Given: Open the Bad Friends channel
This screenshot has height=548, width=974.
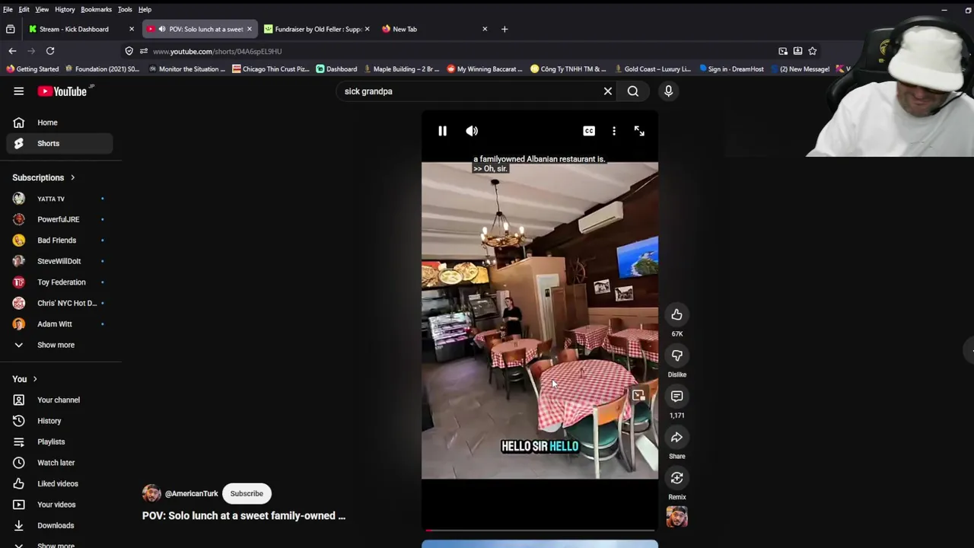Looking at the screenshot, I should [59, 241].
